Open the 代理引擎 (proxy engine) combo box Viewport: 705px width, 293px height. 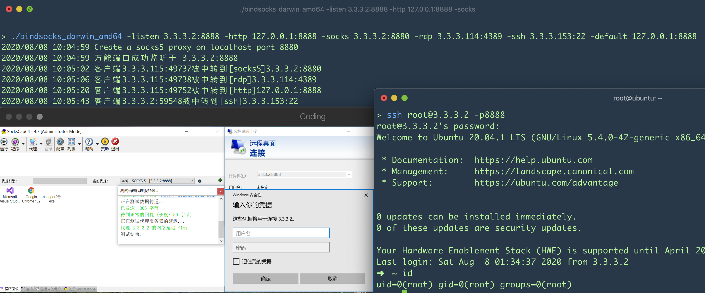[60, 181]
